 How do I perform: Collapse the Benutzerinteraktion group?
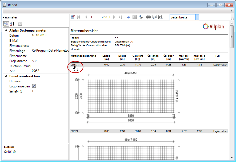click(6, 76)
